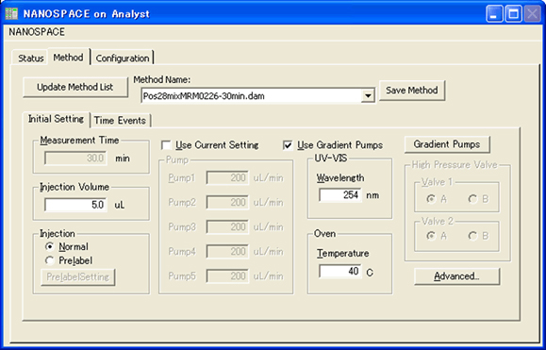Choose the Prelabel injection radio button

pos(50,260)
